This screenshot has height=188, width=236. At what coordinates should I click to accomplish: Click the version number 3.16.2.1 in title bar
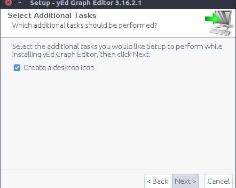click(128, 3)
